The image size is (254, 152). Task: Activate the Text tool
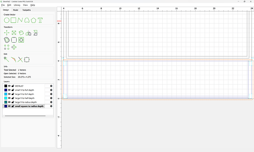click(40, 20)
